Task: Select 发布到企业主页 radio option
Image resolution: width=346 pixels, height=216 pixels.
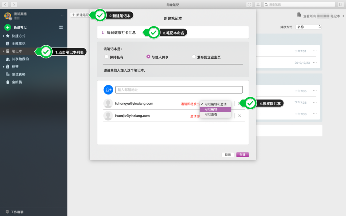Action: (194, 57)
